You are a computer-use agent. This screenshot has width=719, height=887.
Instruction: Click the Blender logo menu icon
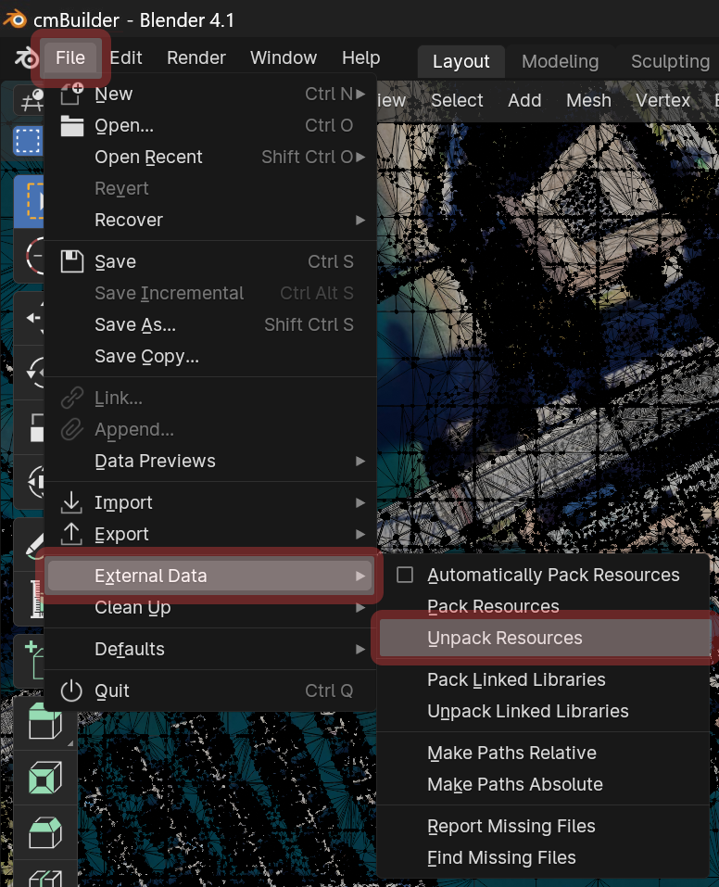[x=26, y=58]
